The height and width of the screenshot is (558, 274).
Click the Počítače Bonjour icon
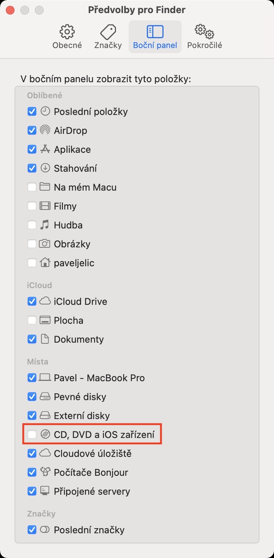point(45,472)
